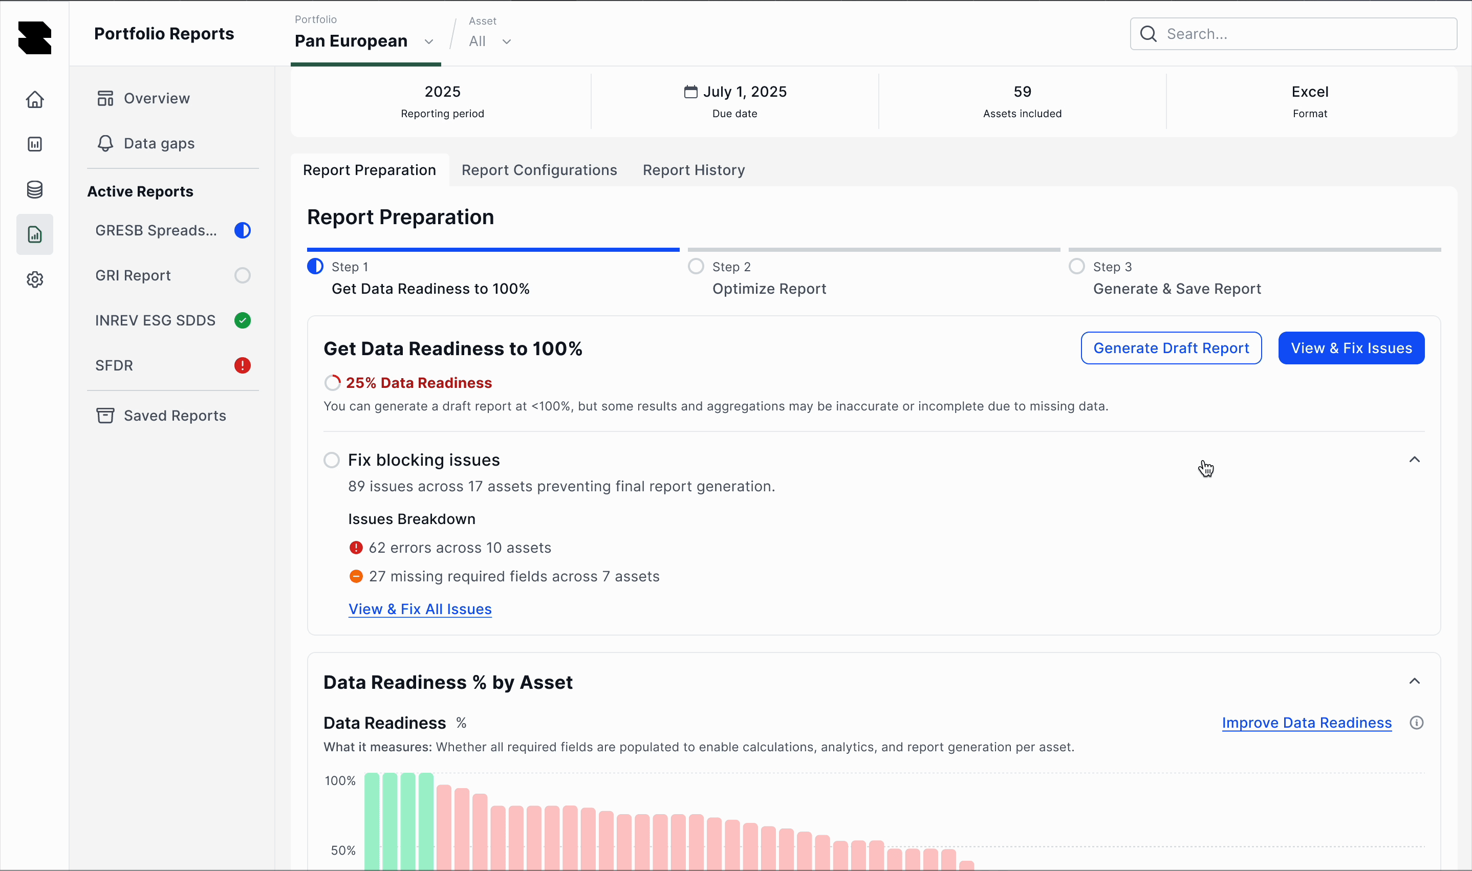The image size is (1472, 871).
Task: Select the Step 2 Optimize Report circle
Action: 696,267
